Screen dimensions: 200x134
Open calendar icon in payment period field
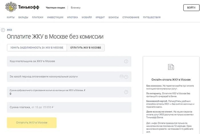click(x=121, y=77)
